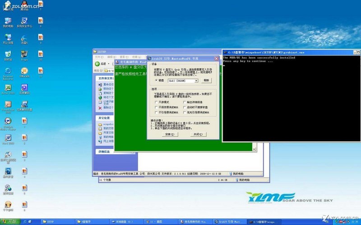Click the 关闭(C) close button

tap(198, 134)
